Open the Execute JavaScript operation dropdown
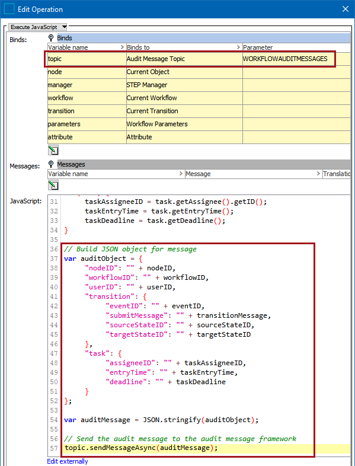This screenshot has height=466, width=355. 38,27
